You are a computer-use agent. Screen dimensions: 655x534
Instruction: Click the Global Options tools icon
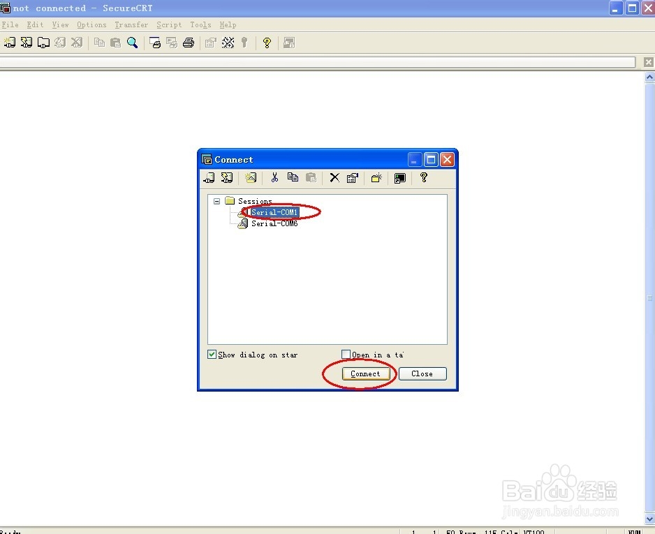[x=228, y=43]
